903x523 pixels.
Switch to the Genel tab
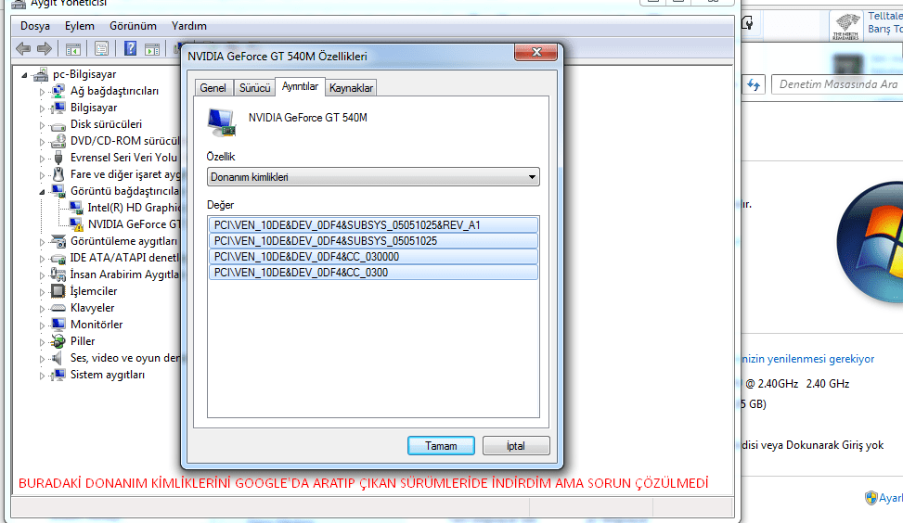tap(213, 87)
